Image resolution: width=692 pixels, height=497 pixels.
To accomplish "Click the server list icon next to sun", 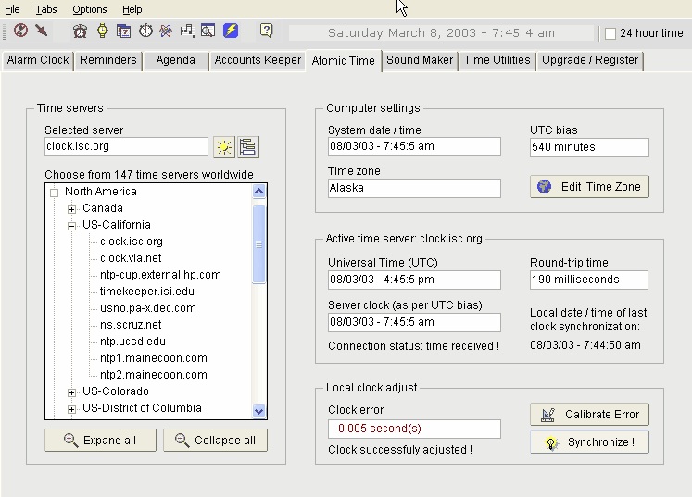I will pyautogui.click(x=247, y=147).
